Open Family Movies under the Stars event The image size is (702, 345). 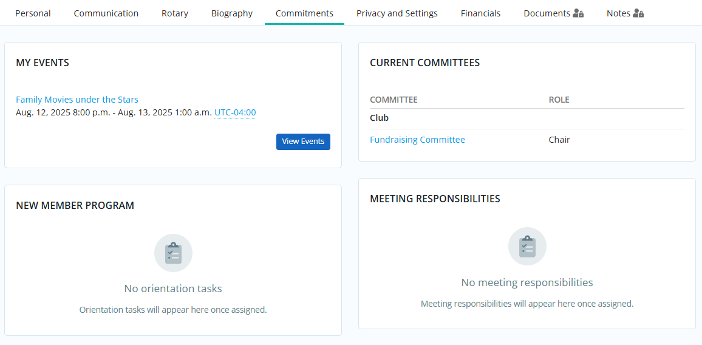point(77,100)
